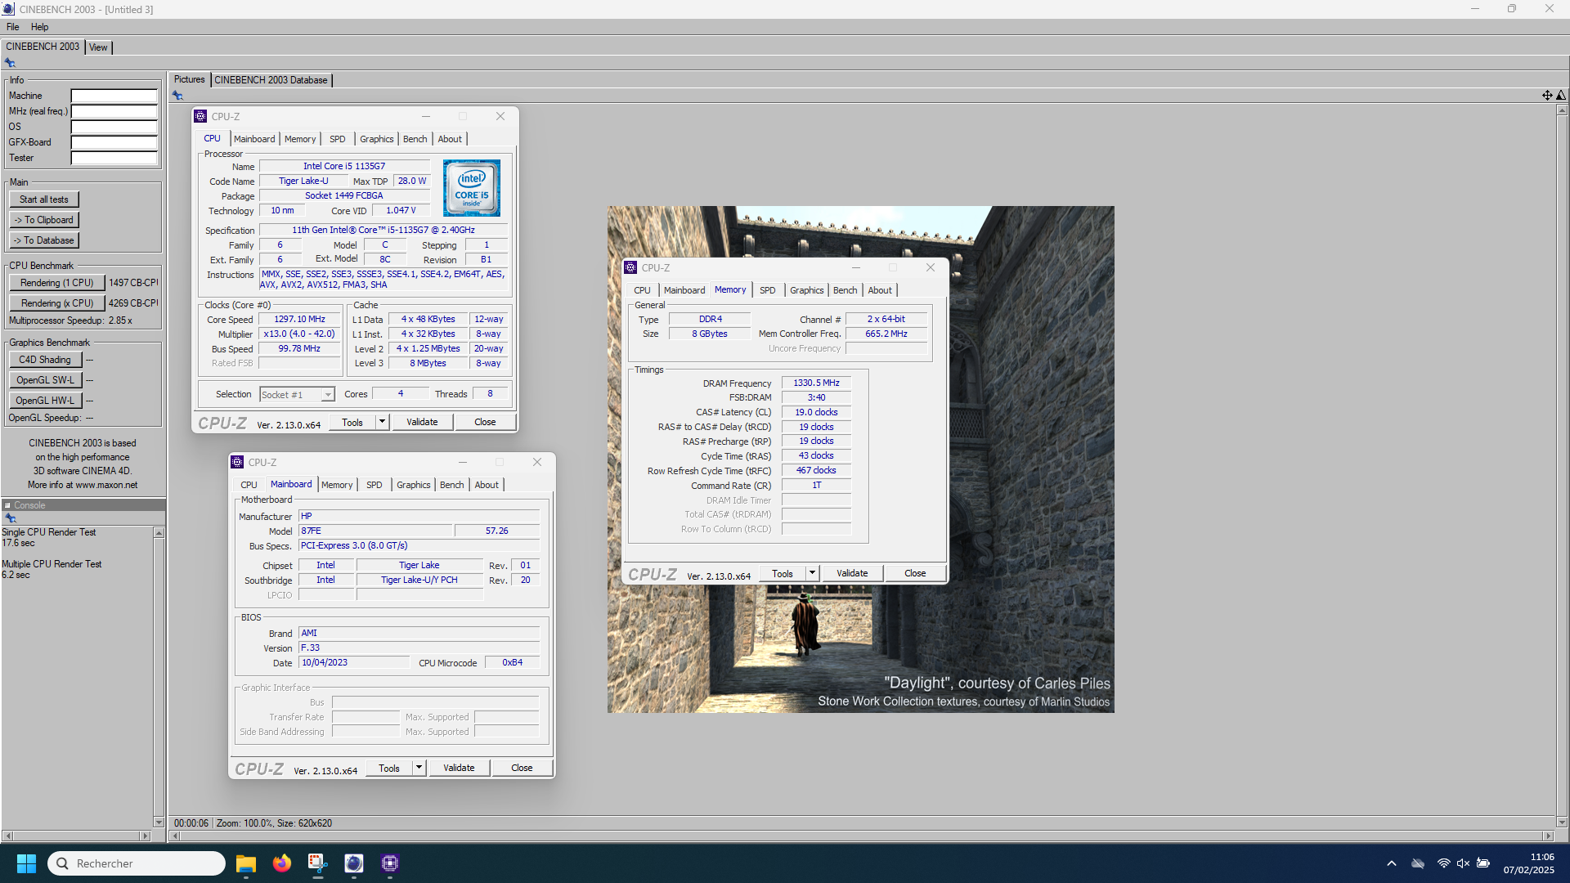Open Bench tab in CPU-Z CPU window
This screenshot has height=883, width=1570.
[415, 139]
